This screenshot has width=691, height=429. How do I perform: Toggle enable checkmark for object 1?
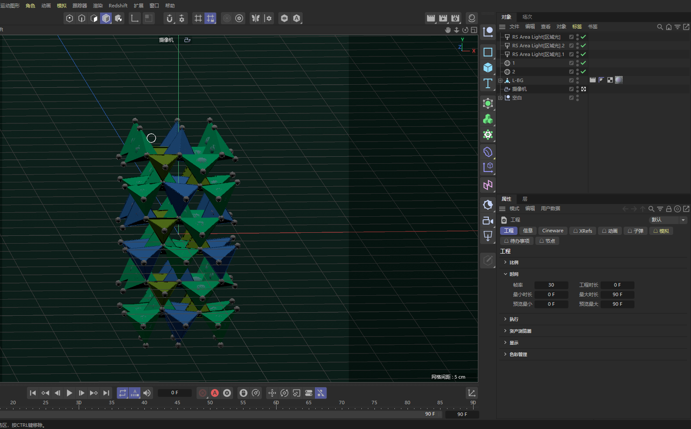(584, 63)
